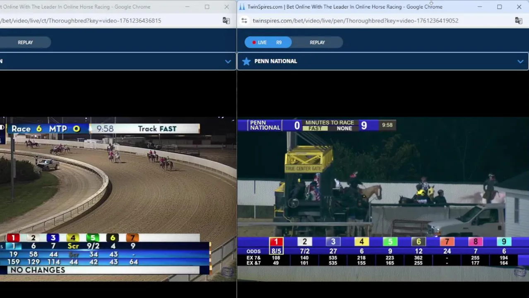This screenshot has width=529, height=298.
Task: Minimize the left Chrome window
Action: click(187, 7)
